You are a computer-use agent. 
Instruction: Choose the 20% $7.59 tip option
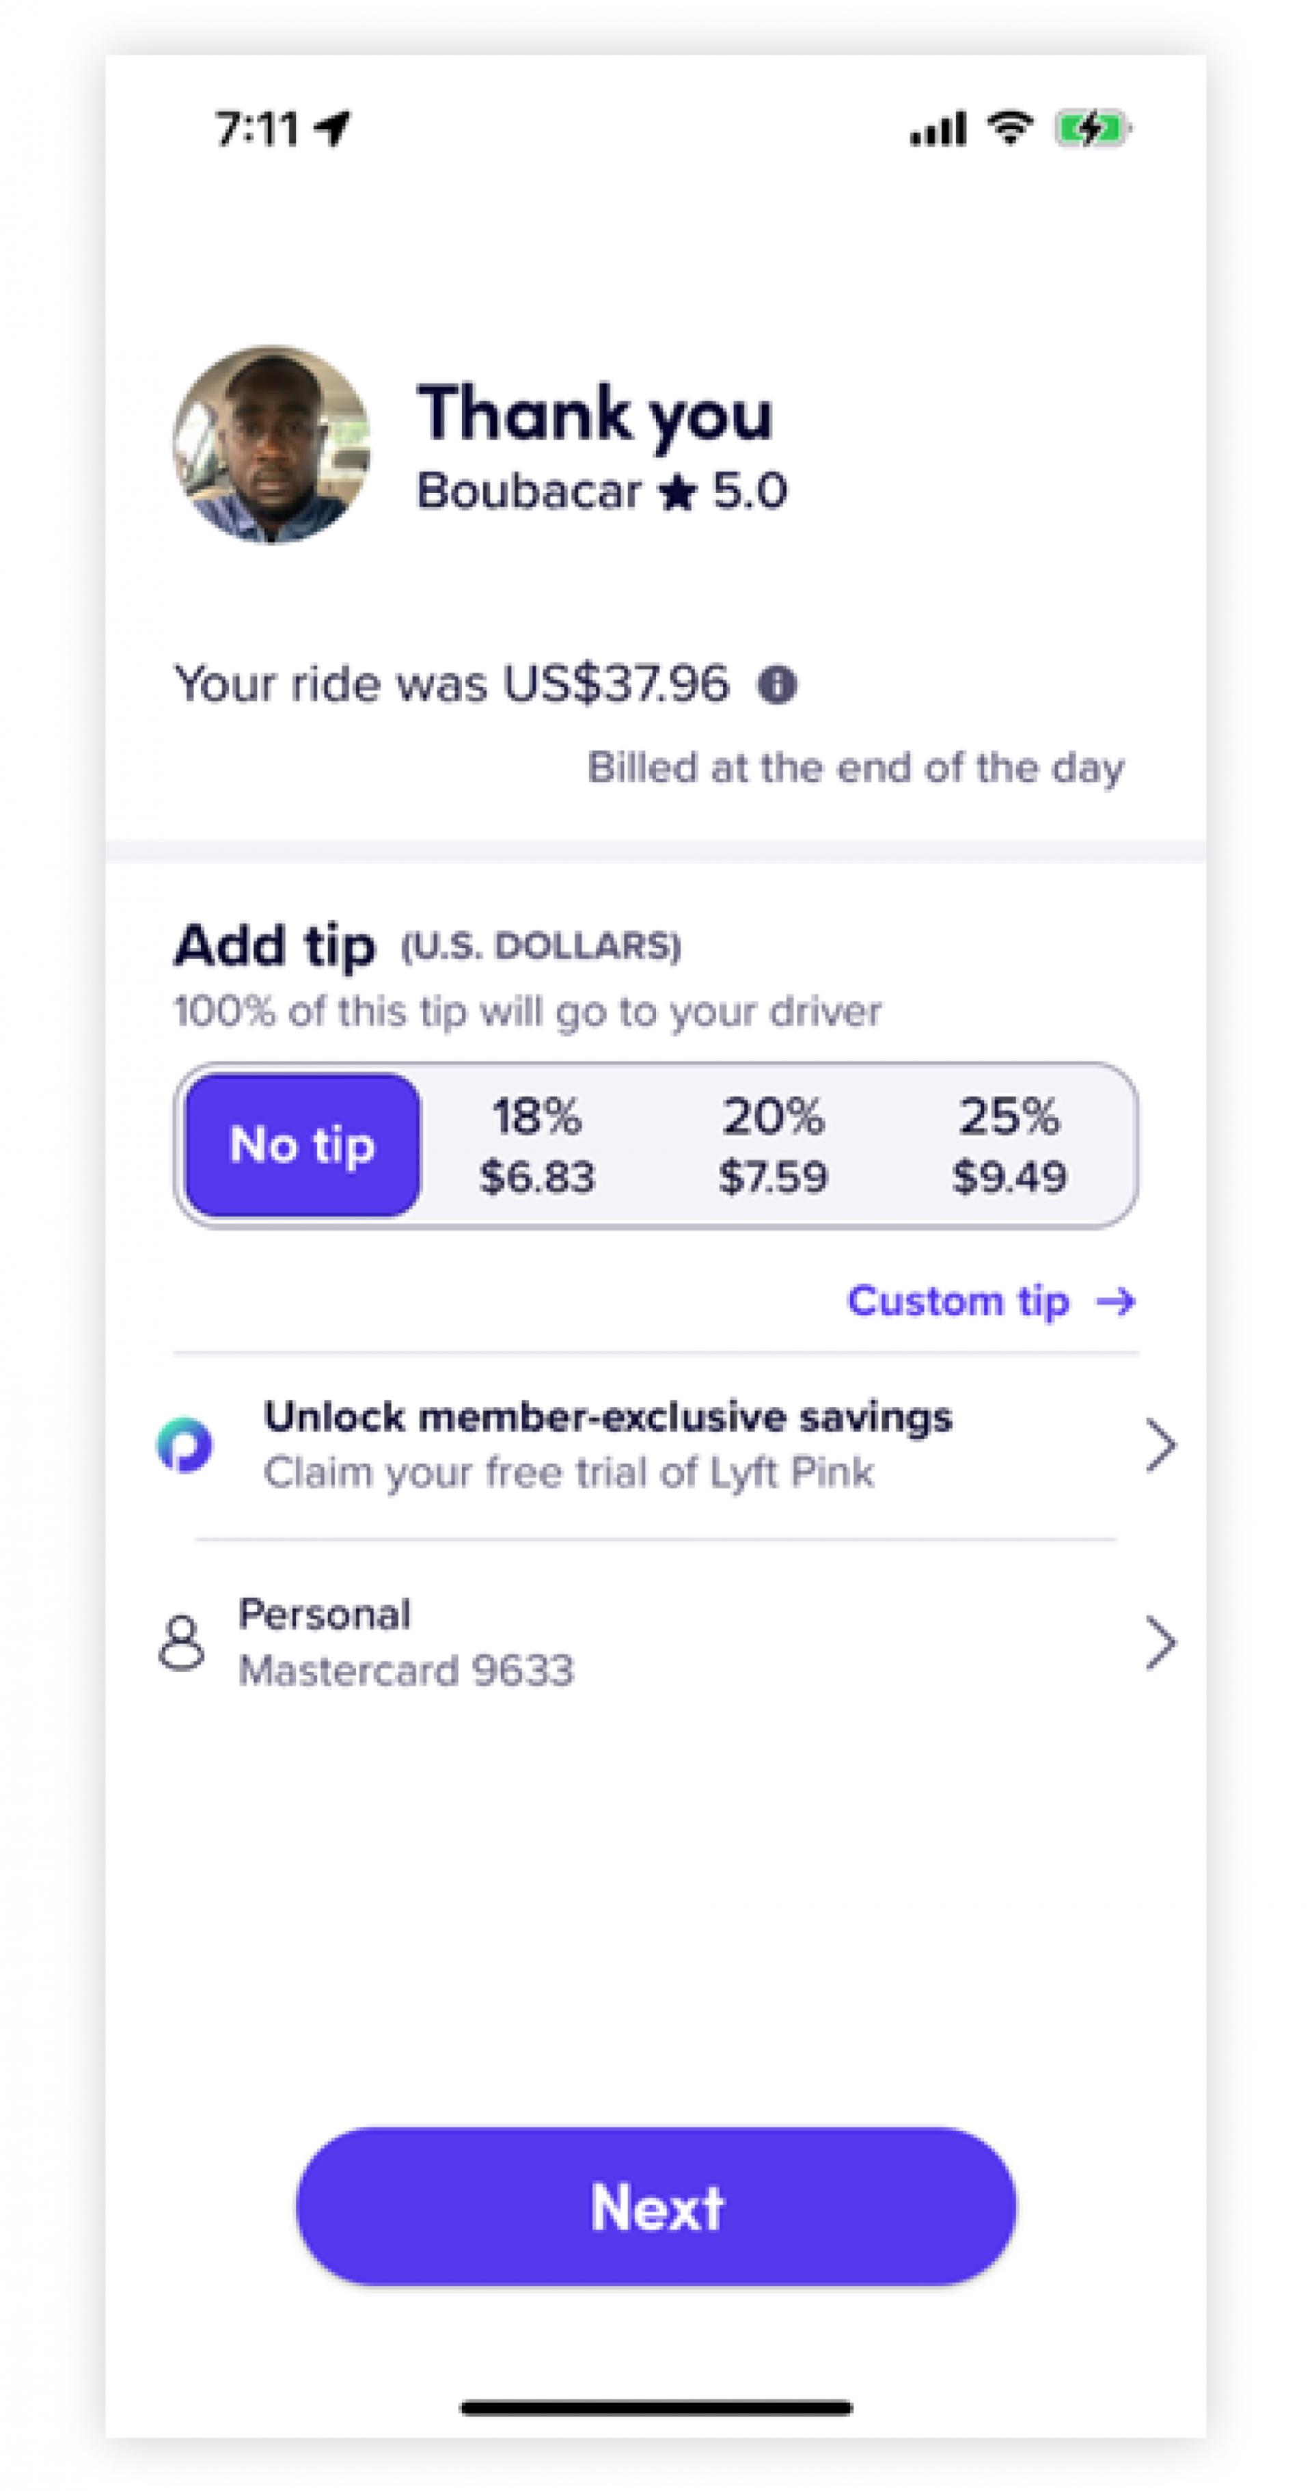click(x=772, y=1145)
